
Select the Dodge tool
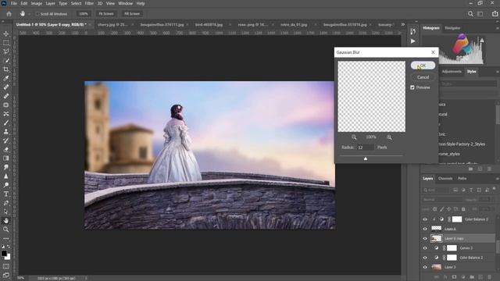pyautogui.click(x=5, y=185)
